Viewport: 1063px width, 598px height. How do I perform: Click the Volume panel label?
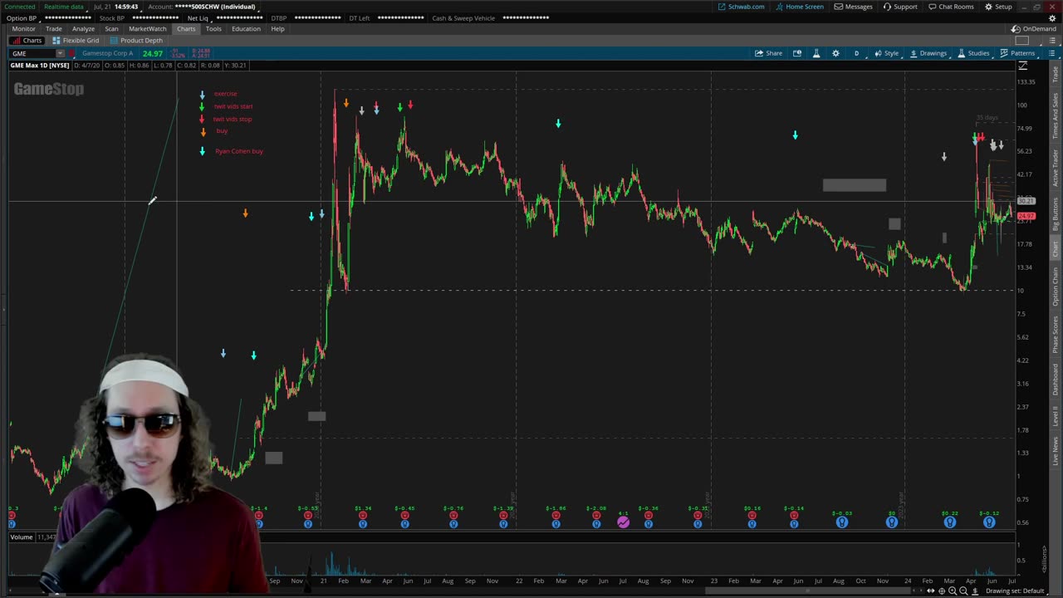[x=22, y=537]
